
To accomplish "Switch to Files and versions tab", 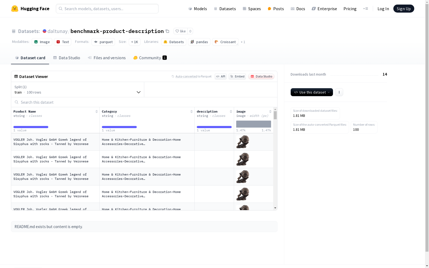I will point(107,58).
